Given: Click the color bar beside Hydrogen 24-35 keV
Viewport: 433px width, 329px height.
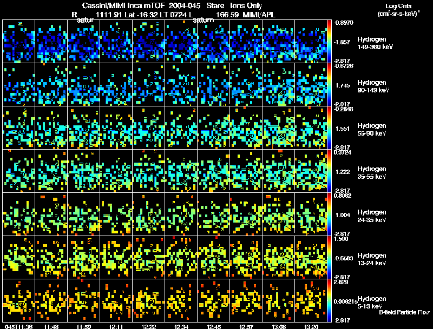Looking at the screenshot, I should point(329,214).
